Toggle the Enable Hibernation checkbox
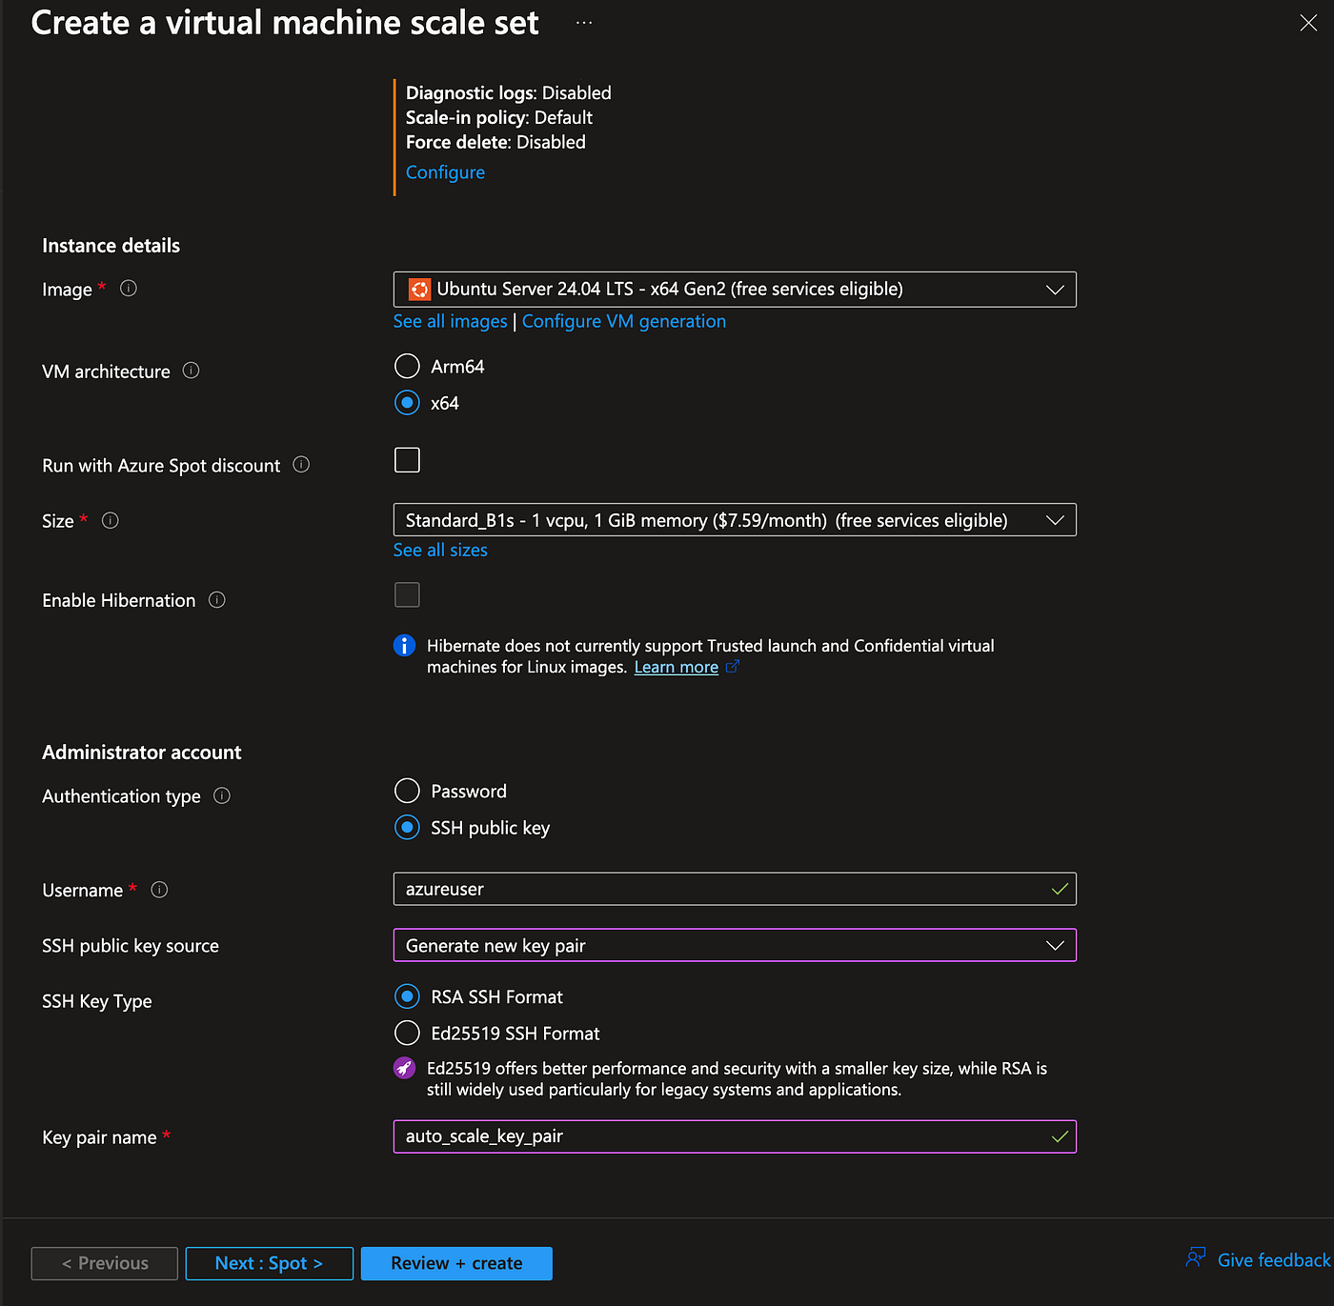The image size is (1334, 1306). [407, 595]
